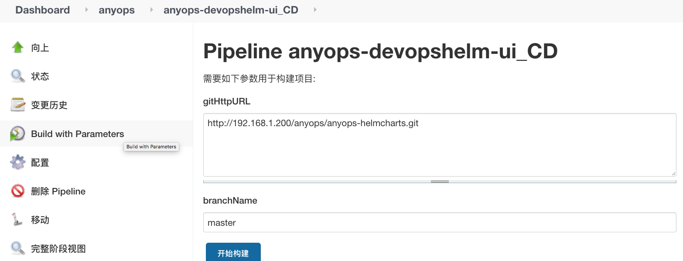This screenshot has width=683, height=261.
Task: Click the gear icon for 配置
Action: point(17,162)
